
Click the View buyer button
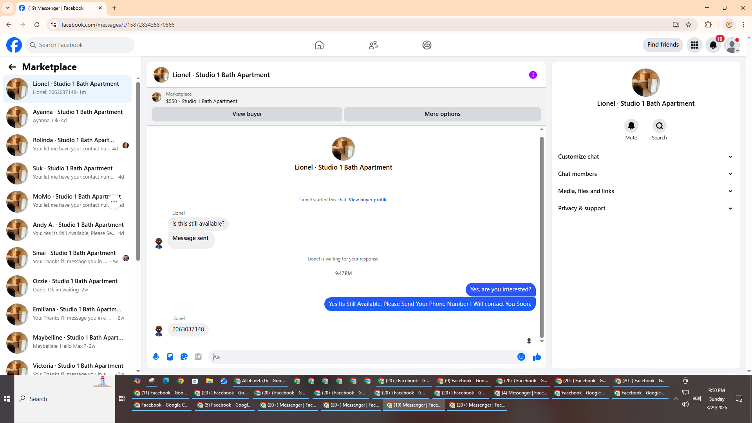point(247,114)
